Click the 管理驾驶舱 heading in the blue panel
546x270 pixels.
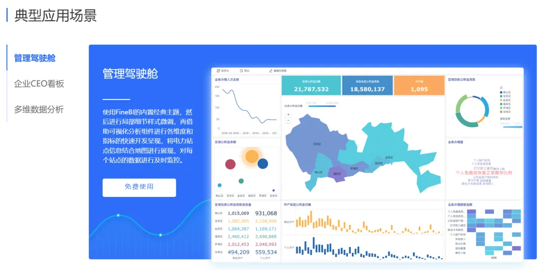tap(130, 74)
